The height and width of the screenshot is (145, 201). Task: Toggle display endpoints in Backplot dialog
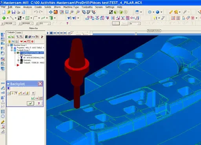(24, 93)
